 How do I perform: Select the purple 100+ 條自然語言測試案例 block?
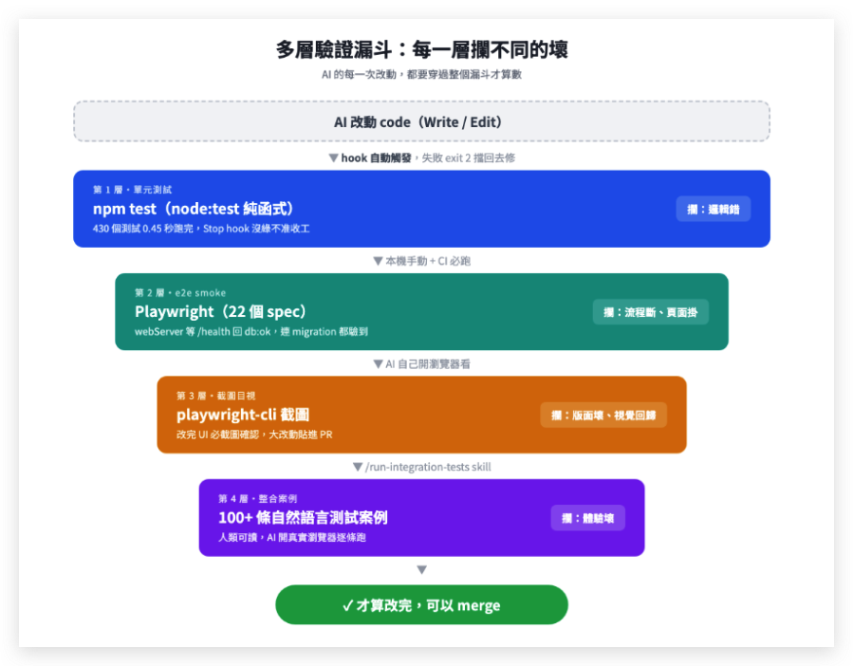click(421, 517)
